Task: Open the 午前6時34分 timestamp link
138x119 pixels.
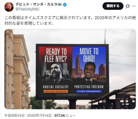Action: coord(15,116)
